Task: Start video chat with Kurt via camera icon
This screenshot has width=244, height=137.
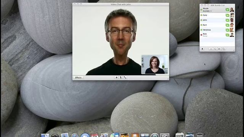Action: 227,25
